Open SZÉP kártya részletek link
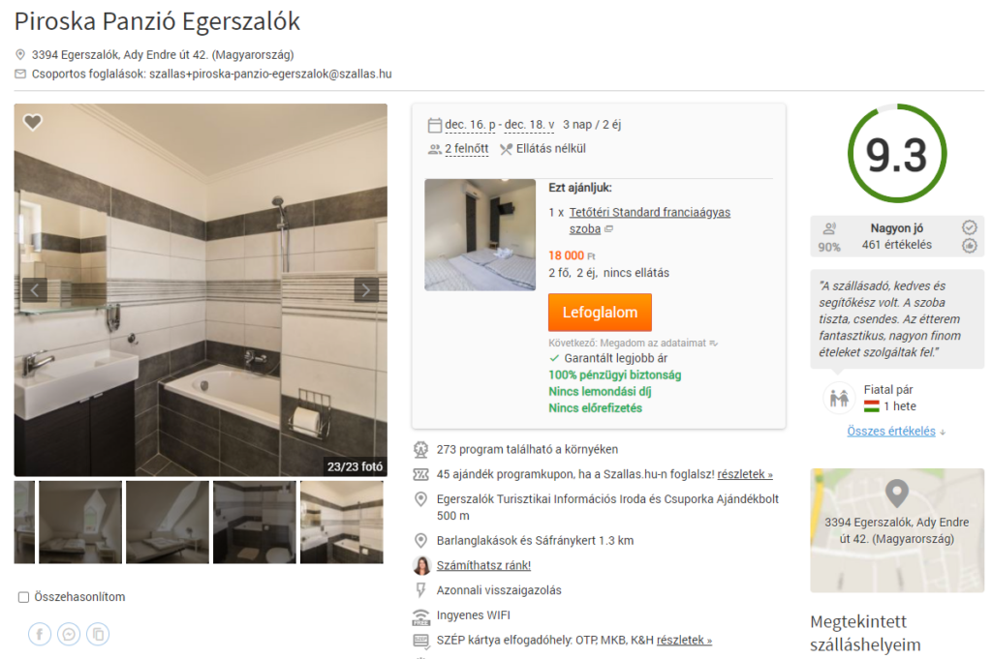This screenshot has height=659, width=992. coord(684,640)
